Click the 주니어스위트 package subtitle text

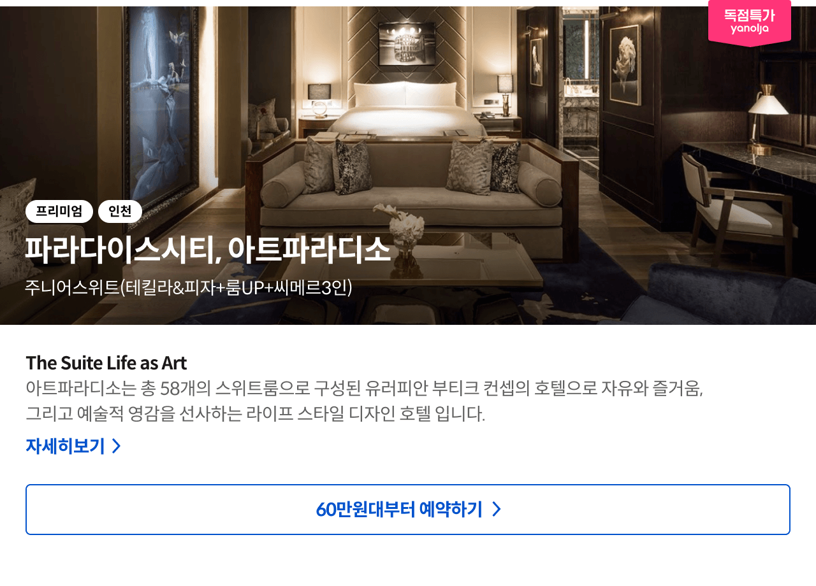[189, 288]
